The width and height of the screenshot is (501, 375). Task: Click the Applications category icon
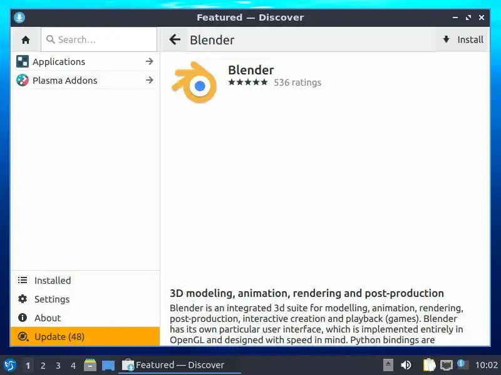coord(23,61)
